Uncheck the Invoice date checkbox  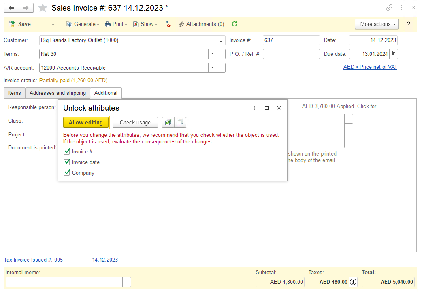(67, 162)
